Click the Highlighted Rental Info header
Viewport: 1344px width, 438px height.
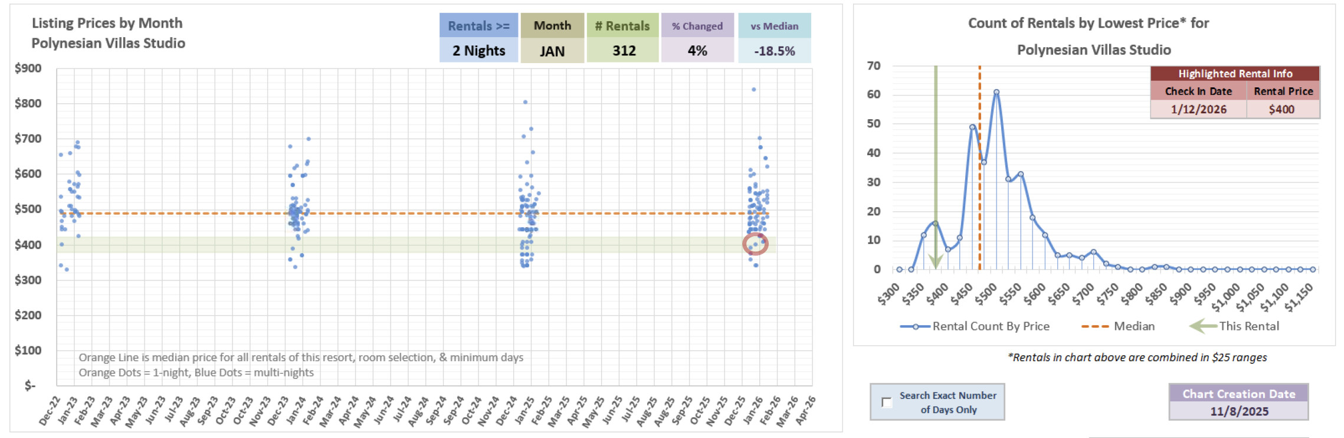point(1235,74)
